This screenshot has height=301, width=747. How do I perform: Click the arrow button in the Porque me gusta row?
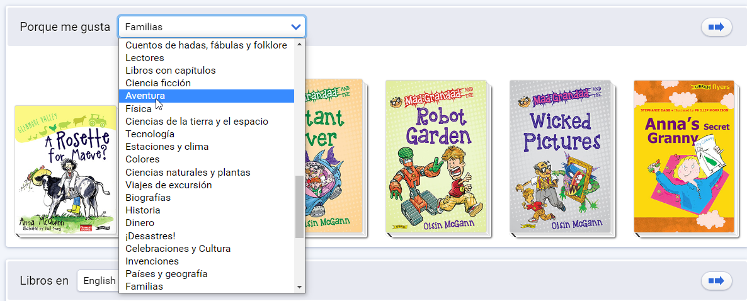[716, 27]
